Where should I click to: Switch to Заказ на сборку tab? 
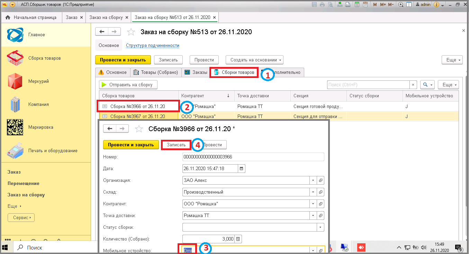[x=108, y=17]
